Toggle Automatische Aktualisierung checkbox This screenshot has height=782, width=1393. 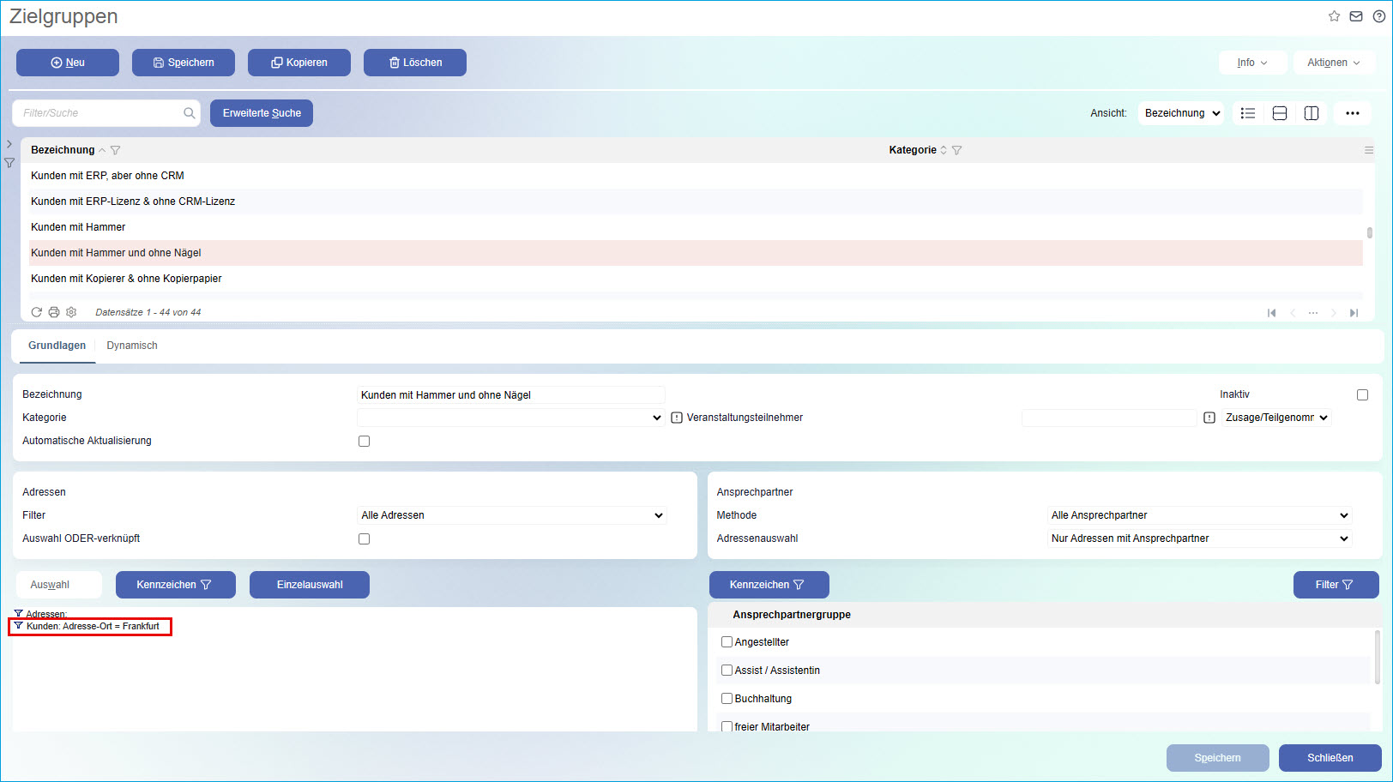365,442
